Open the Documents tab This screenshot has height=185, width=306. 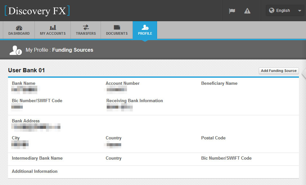[x=117, y=30]
